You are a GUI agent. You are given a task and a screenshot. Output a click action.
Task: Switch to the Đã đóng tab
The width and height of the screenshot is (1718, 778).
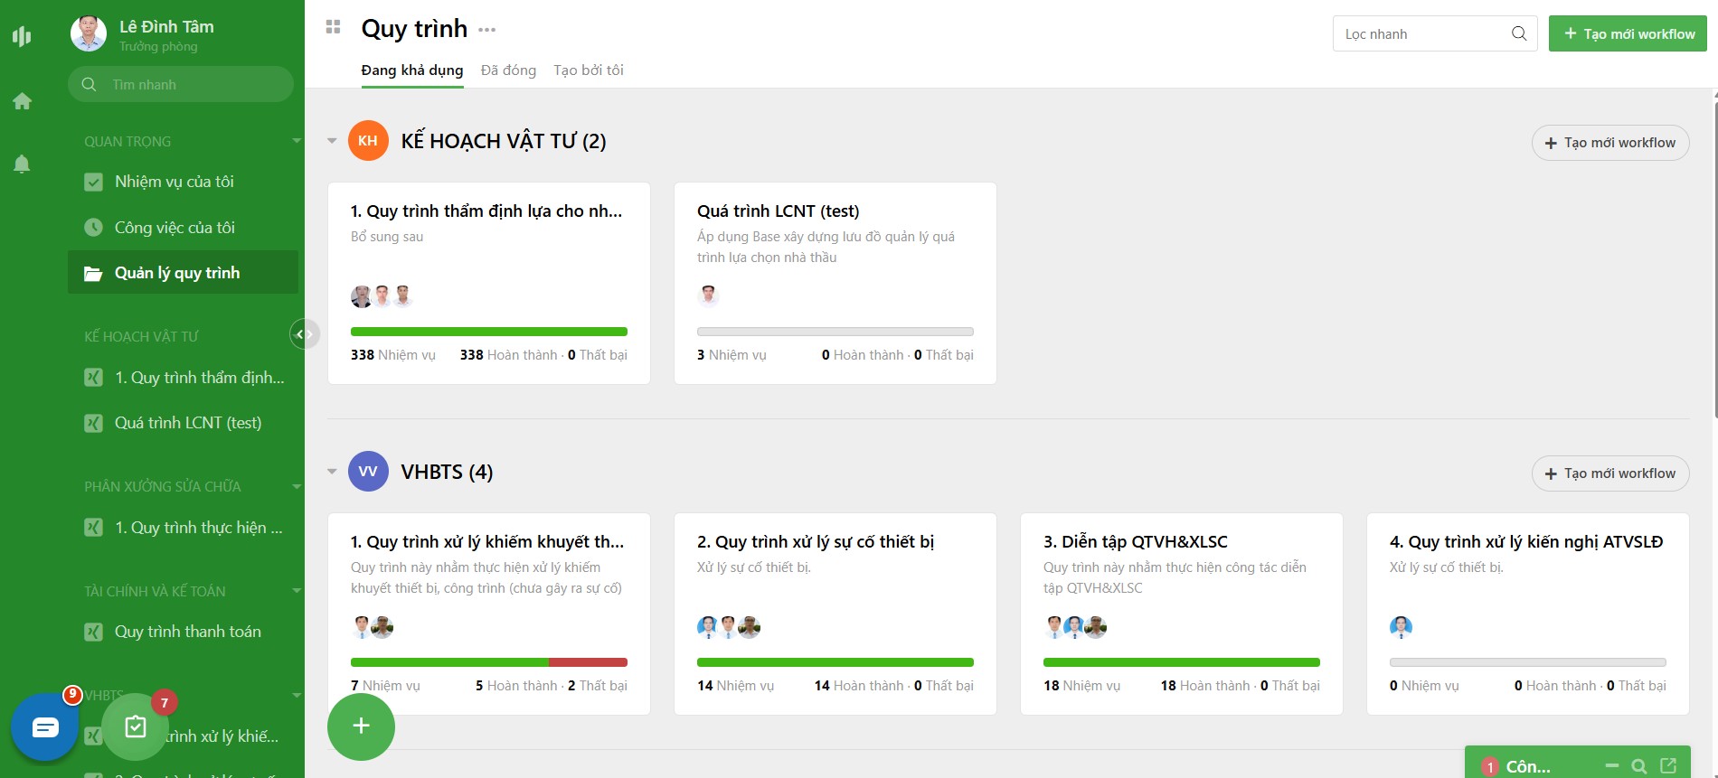click(508, 70)
